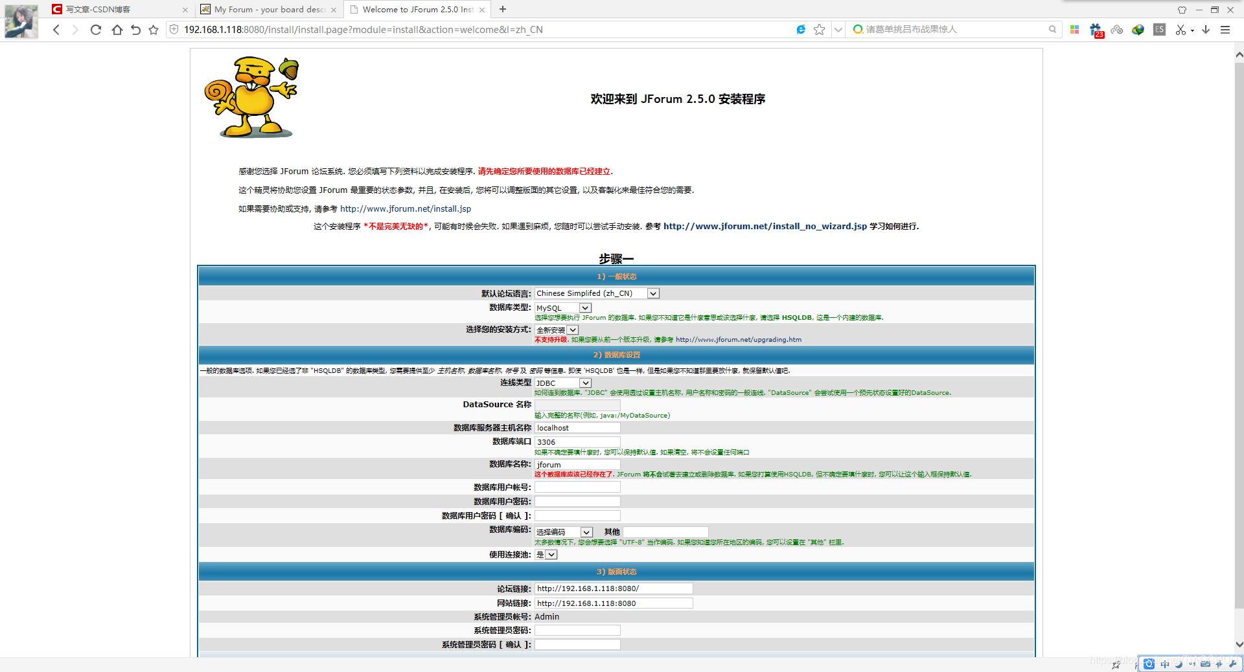Open the default forum language dropdown
Screen dimensions: 1244x672
point(597,293)
